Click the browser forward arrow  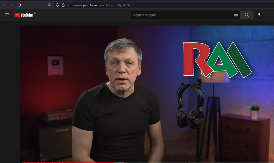[12, 5]
